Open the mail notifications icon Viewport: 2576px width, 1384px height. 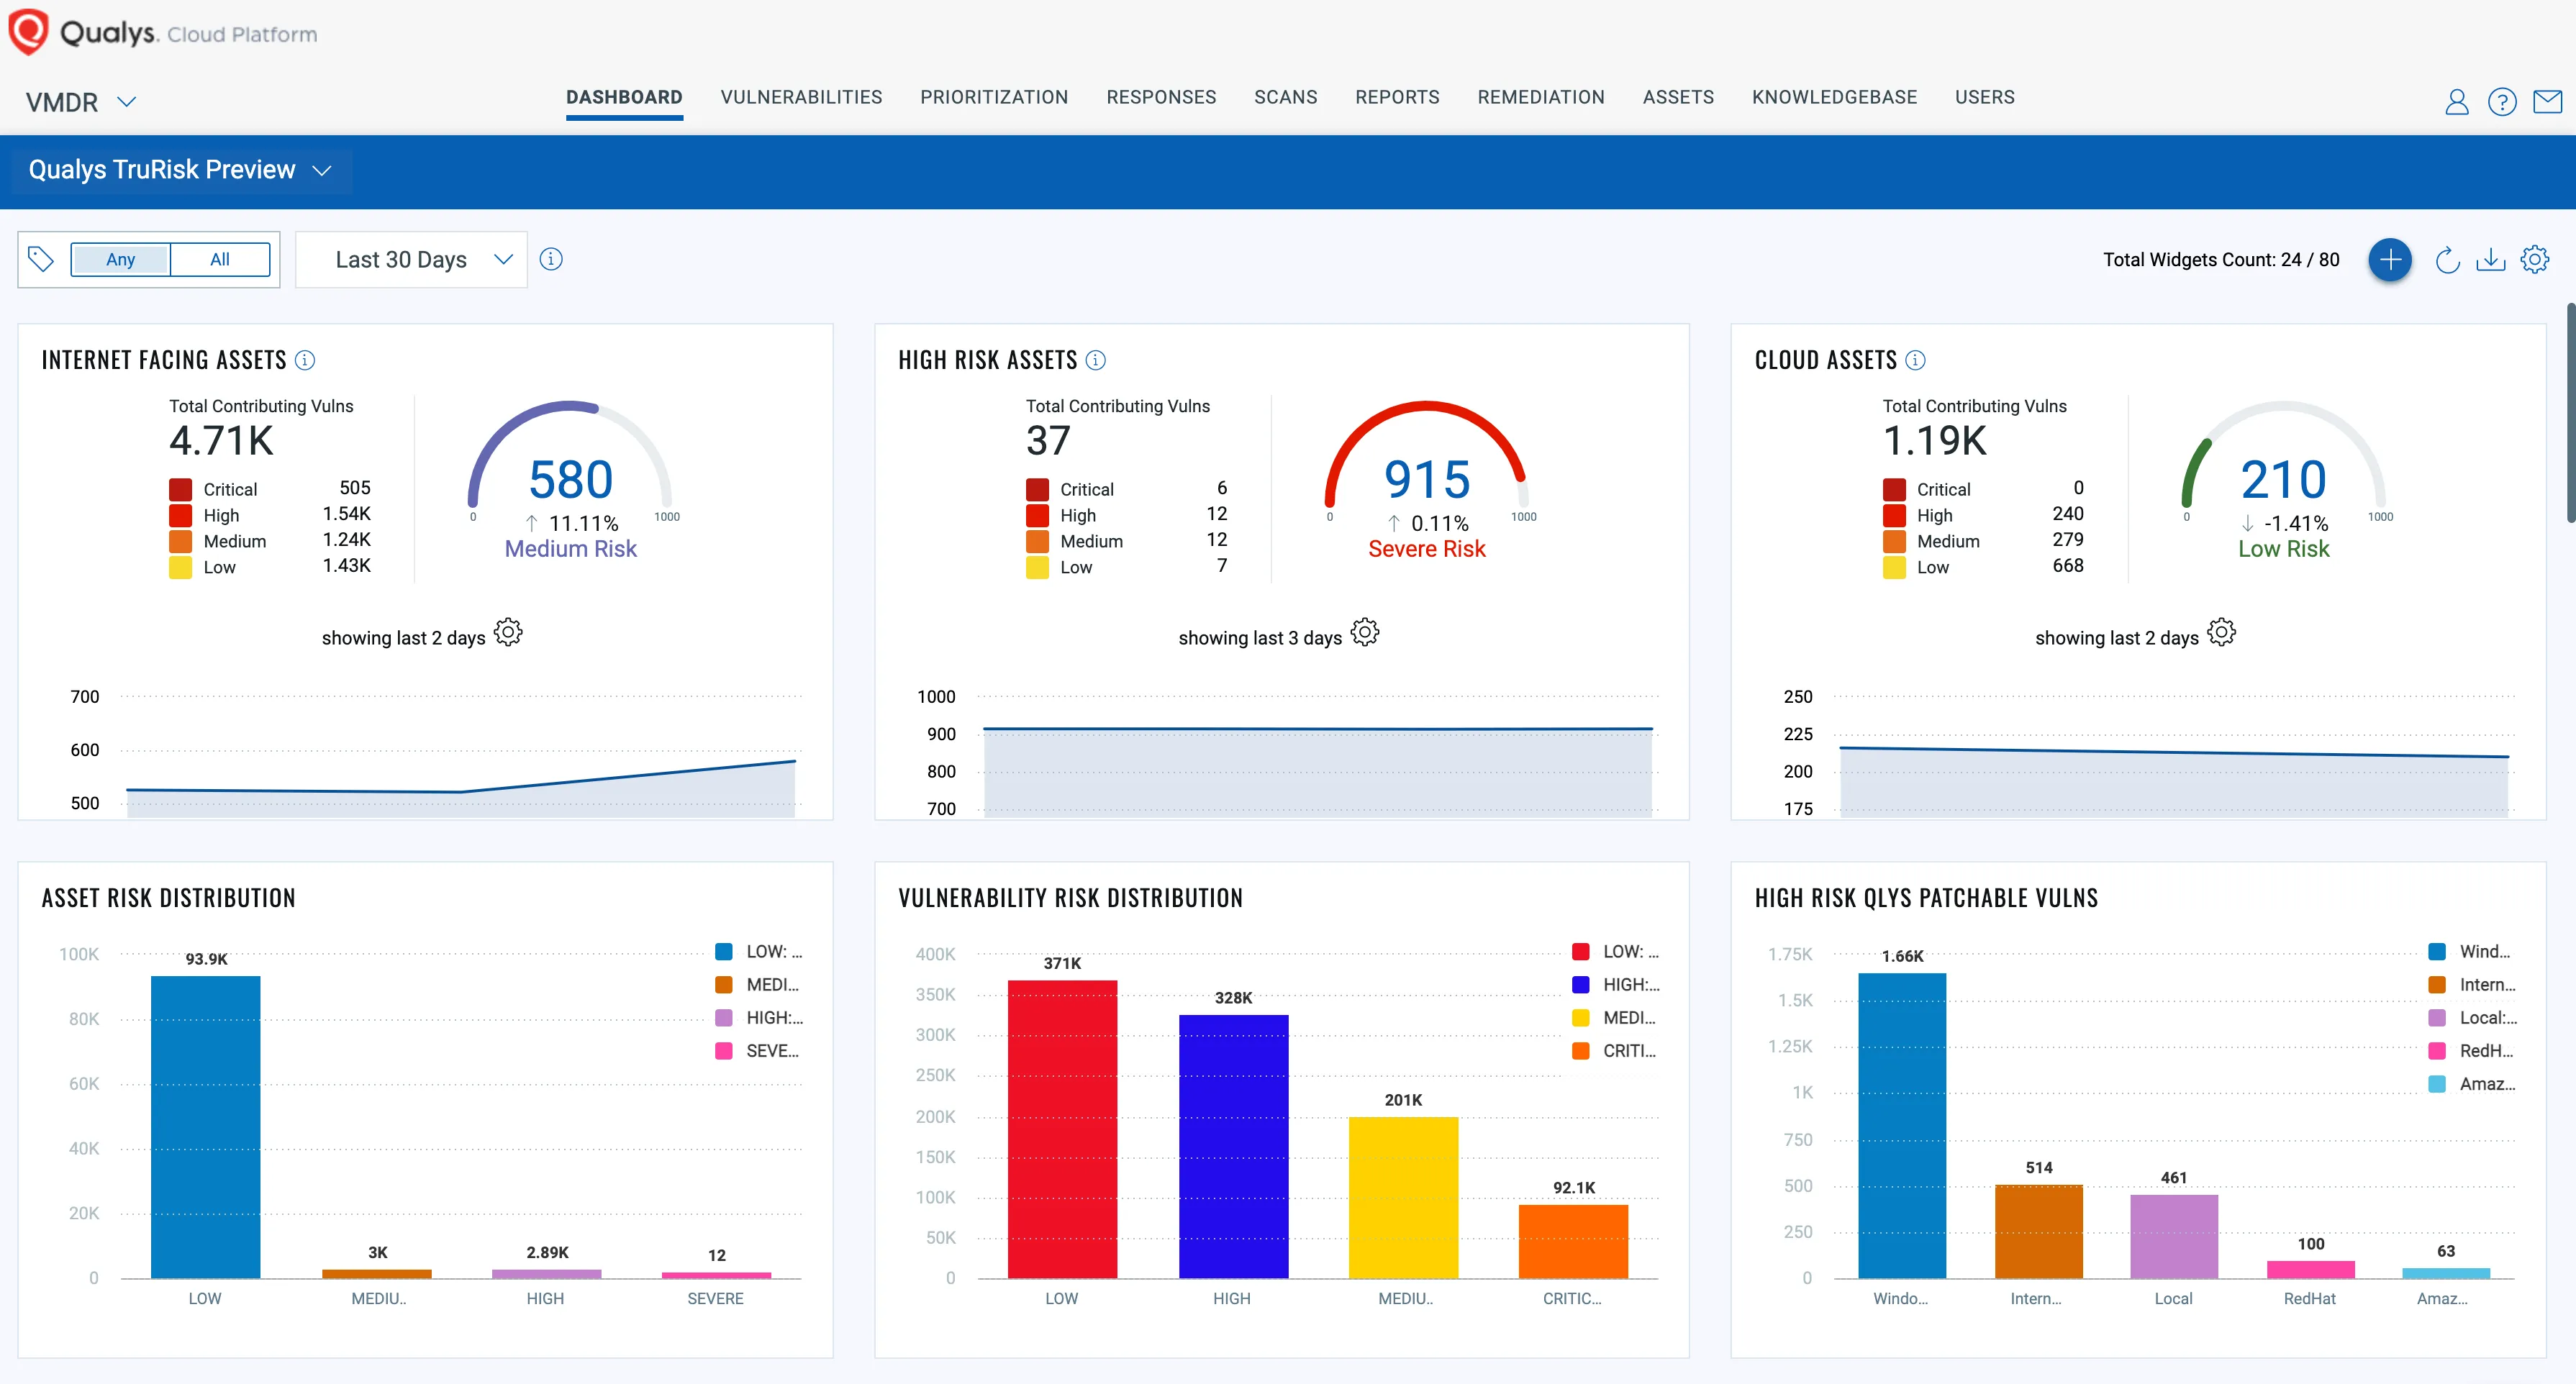click(x=2548, y=101)
